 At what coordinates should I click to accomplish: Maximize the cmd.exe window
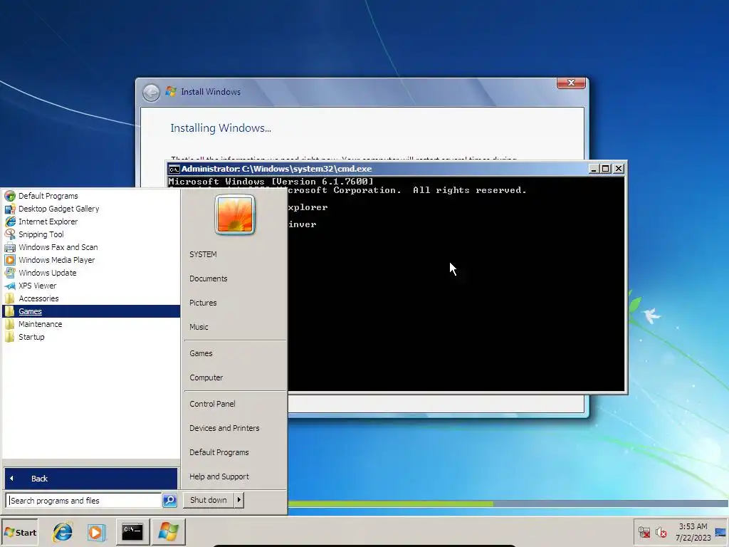click(606, 169)
